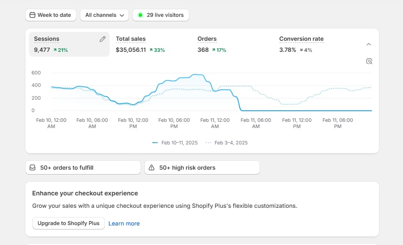The image size is (403, 245).
Task: Click the inbox icon for orders to fulfill
Action: [32, 168]
